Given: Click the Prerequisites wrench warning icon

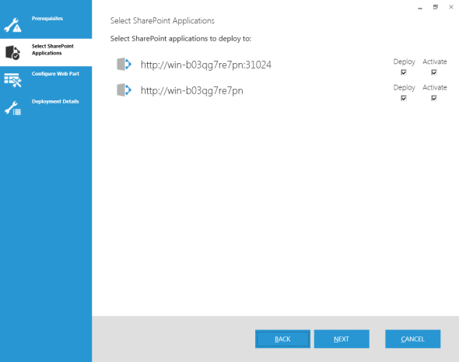Looking at the screenshot, I should (x=12, y=25).
